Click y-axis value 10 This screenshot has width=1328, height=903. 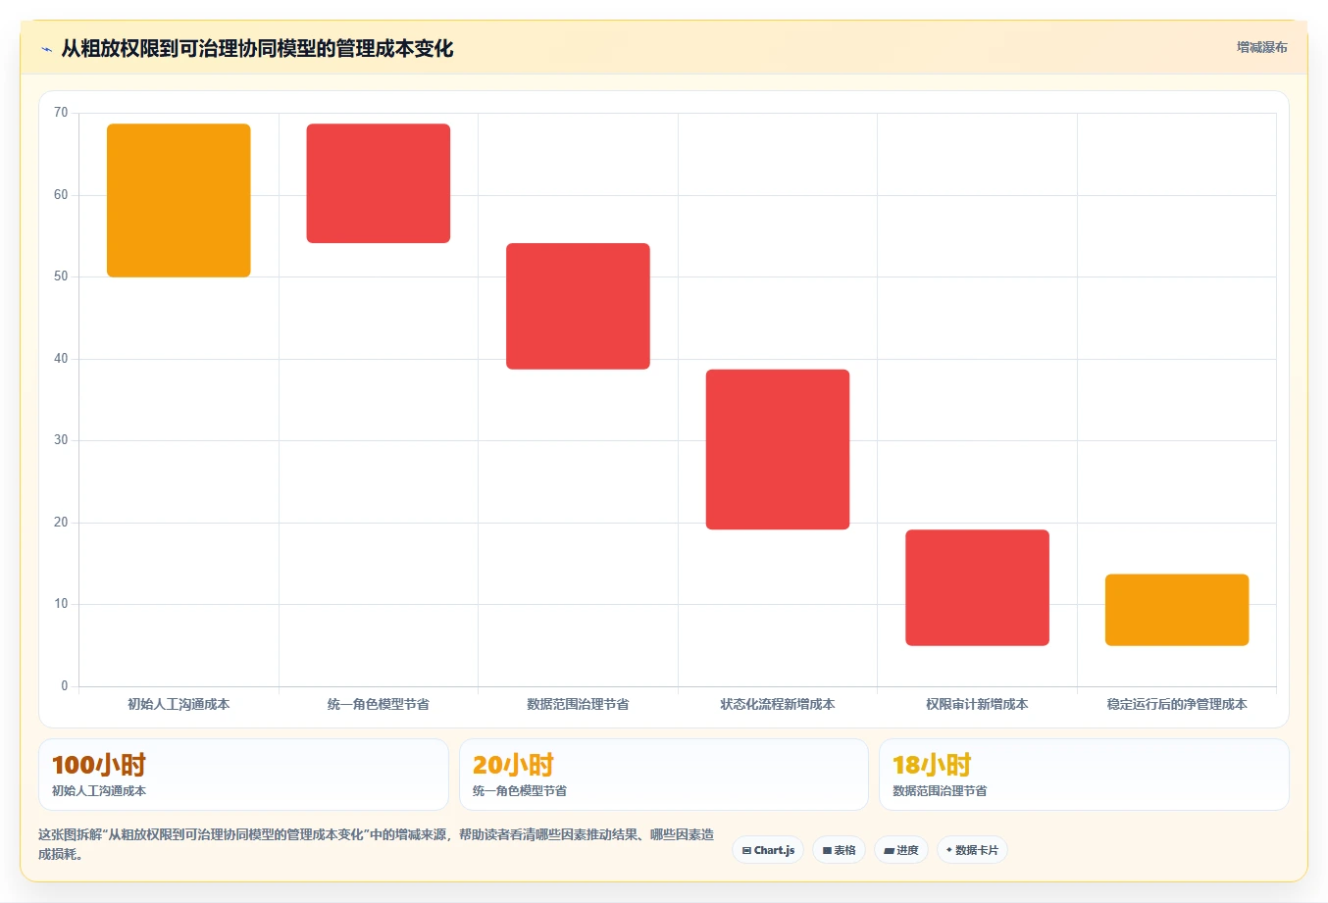pos(61,604)
